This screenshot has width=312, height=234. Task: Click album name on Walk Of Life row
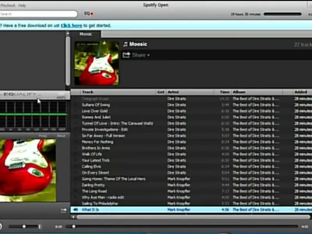pos(256,154)
